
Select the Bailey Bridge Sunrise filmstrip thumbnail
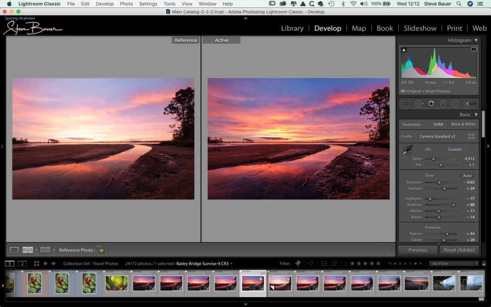[253, 283]
